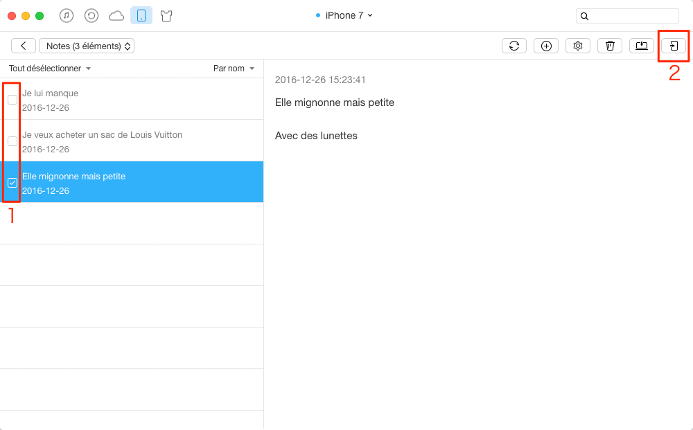Screen dimensions: 693x430
Task: Click 'Elle mignonne mais petite' in note preview
Action: pyautogui.click(x=335, y=102)
